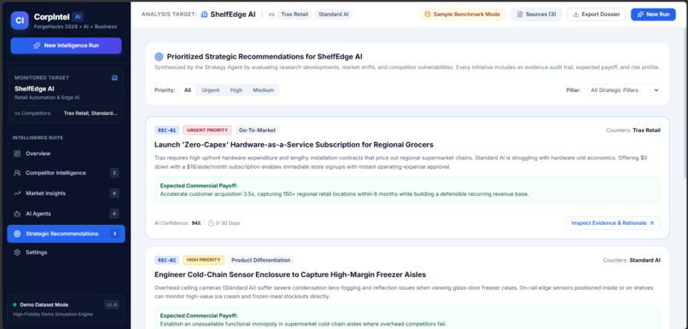The width and height of the screenshot is (688, 329).
Task: Click the sparkle icon in New Intelligence Run
Action: coord(37,45)
